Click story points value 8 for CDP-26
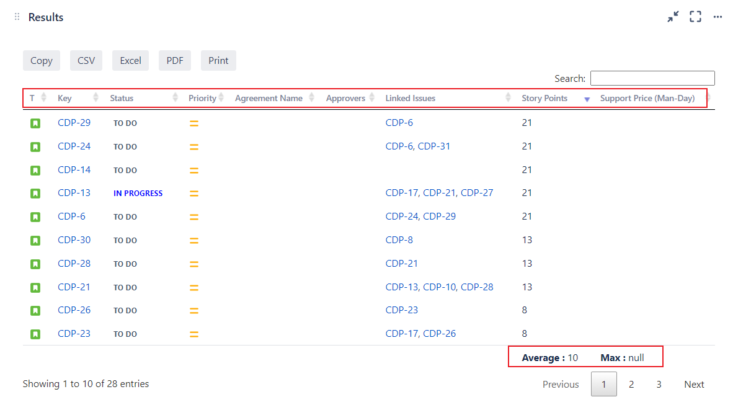This screenshot has height=415, width=733. tap(525, 310)
